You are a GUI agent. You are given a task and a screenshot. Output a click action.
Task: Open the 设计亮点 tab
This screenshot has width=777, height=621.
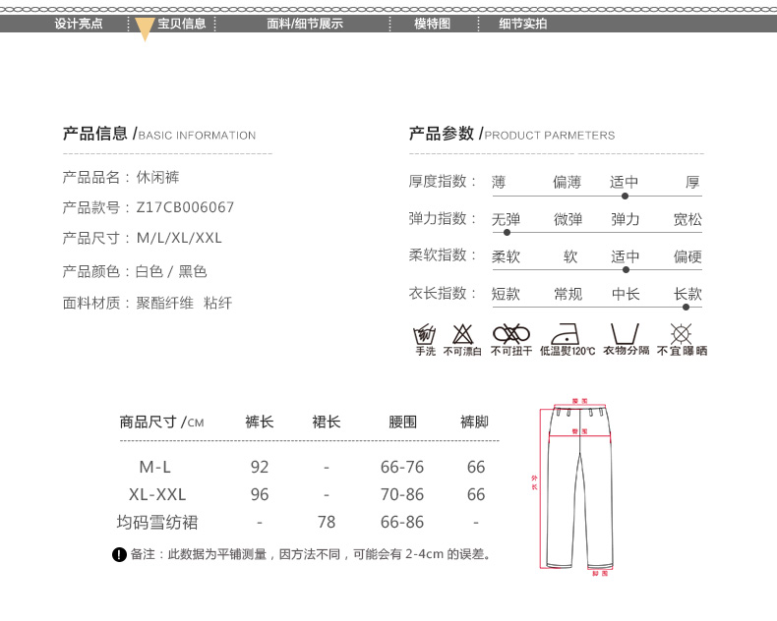tap(79, 24)
